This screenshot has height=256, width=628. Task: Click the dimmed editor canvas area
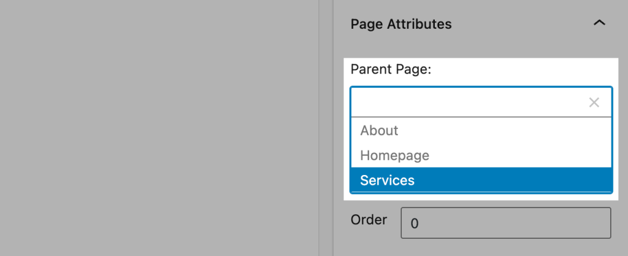pos(159,128)
